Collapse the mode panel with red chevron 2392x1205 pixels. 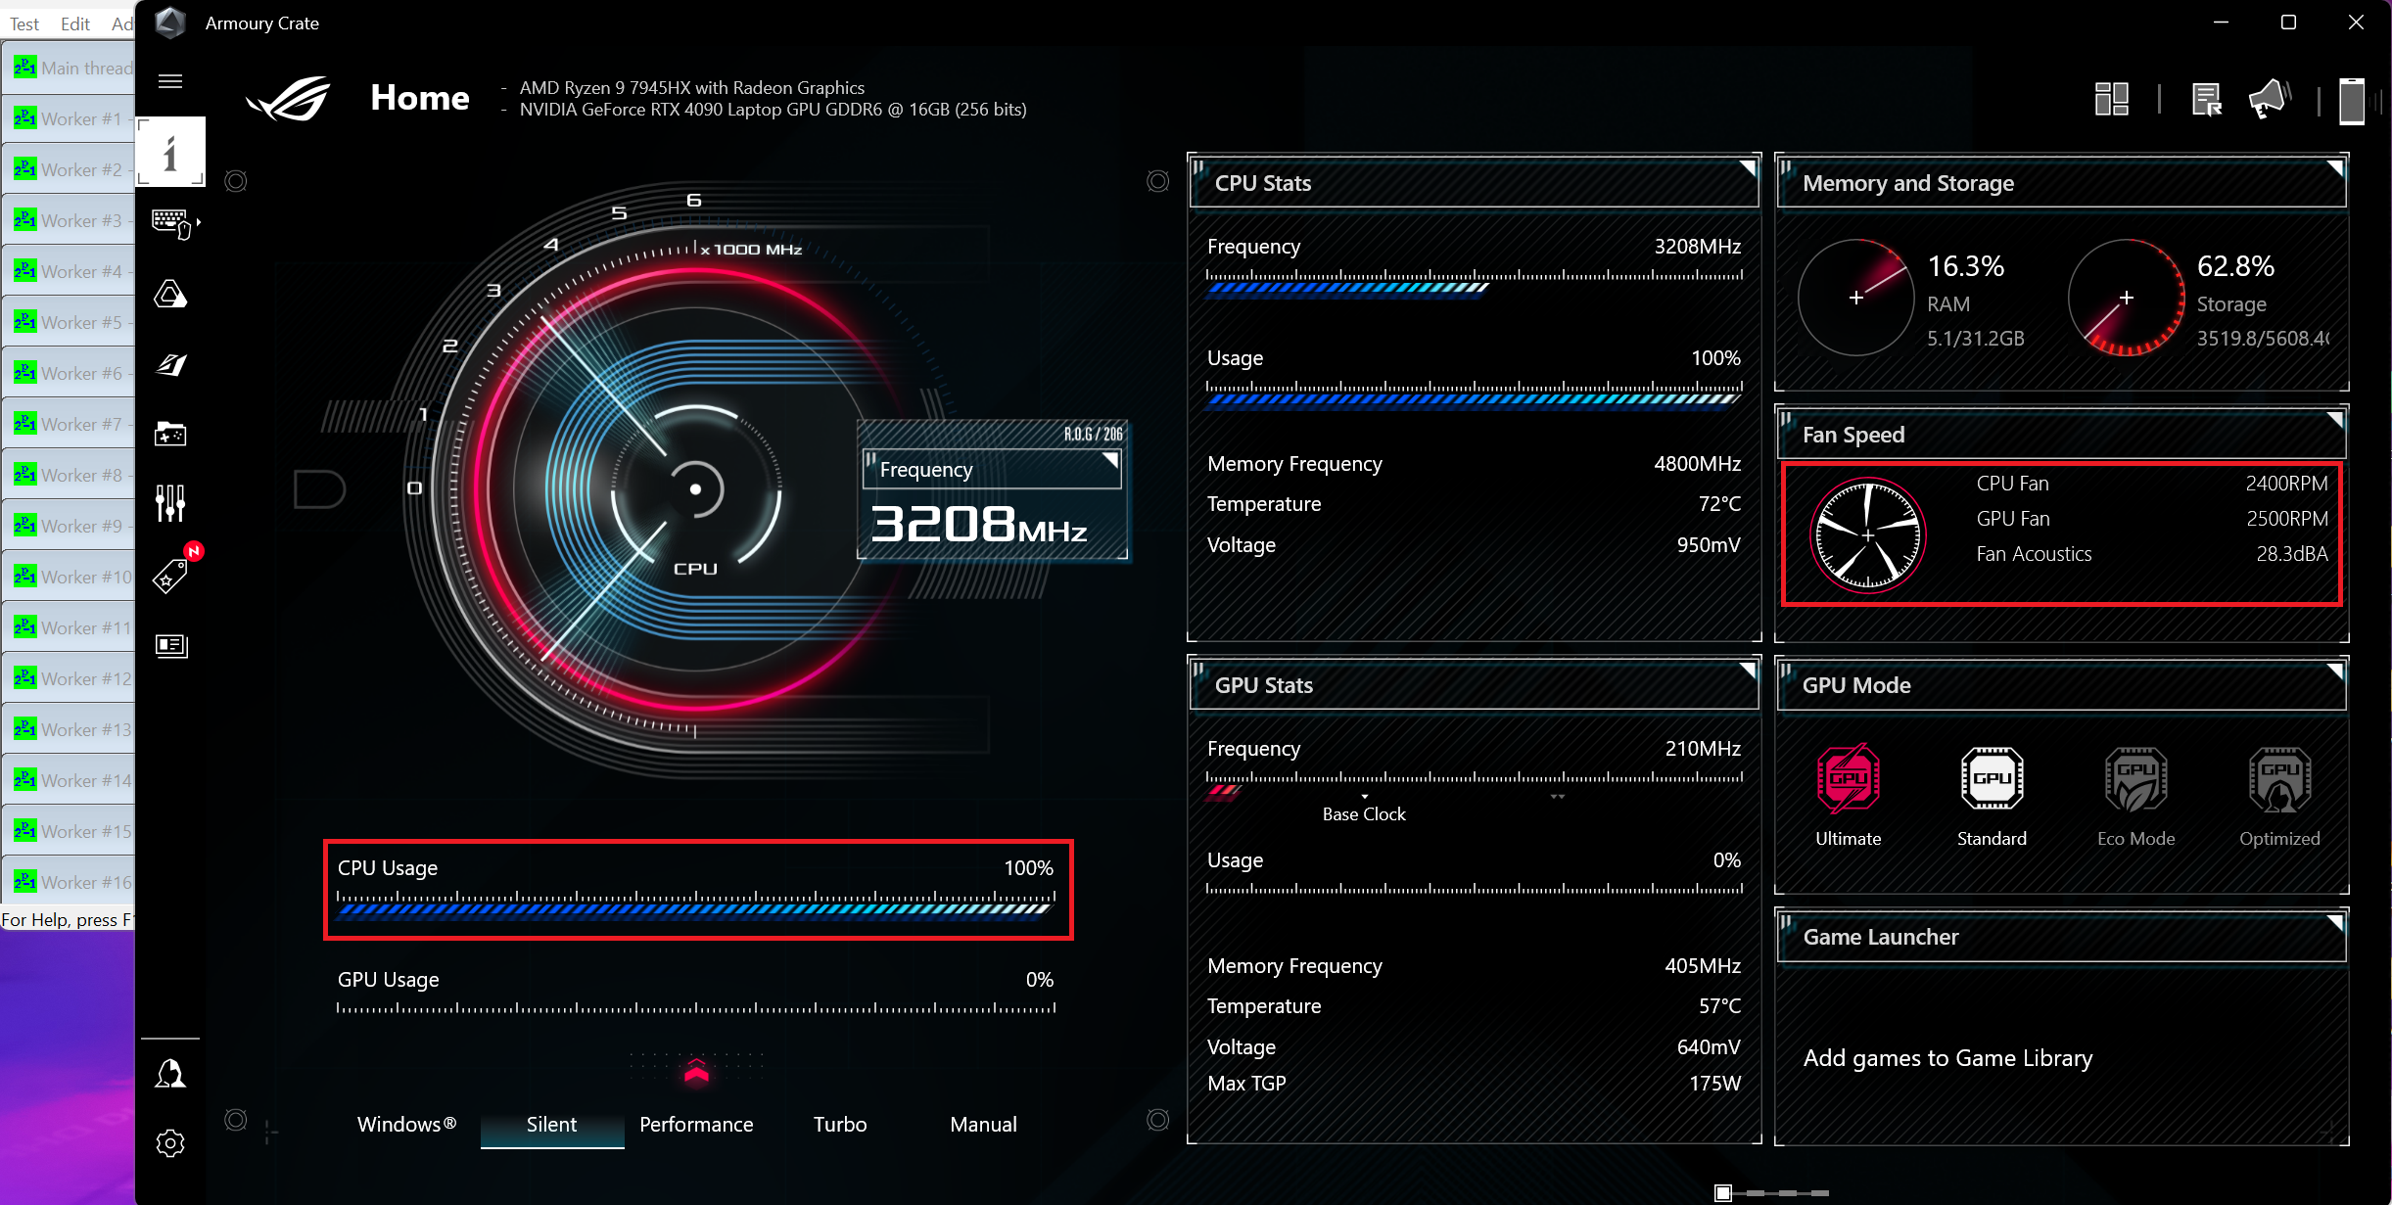696,1072
